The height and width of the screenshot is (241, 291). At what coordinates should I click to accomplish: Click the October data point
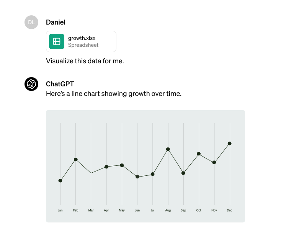[199, 154]
